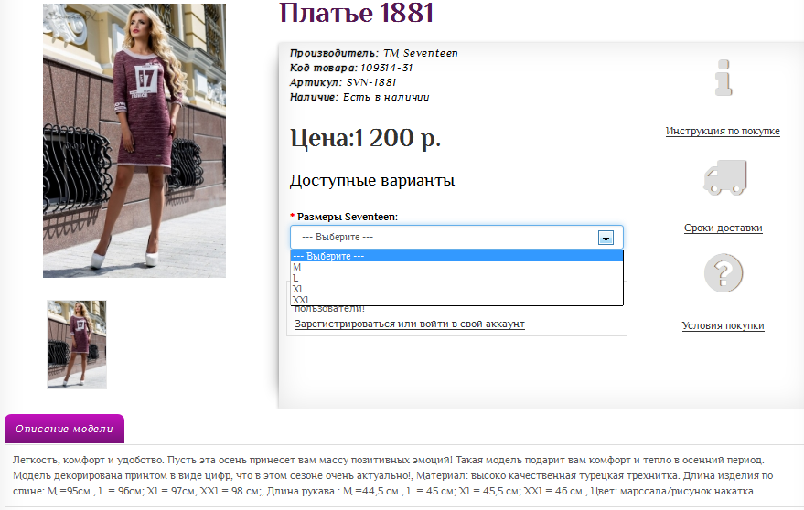Pick size XL from the options
The image size is (804, 510).
(299, 288)
